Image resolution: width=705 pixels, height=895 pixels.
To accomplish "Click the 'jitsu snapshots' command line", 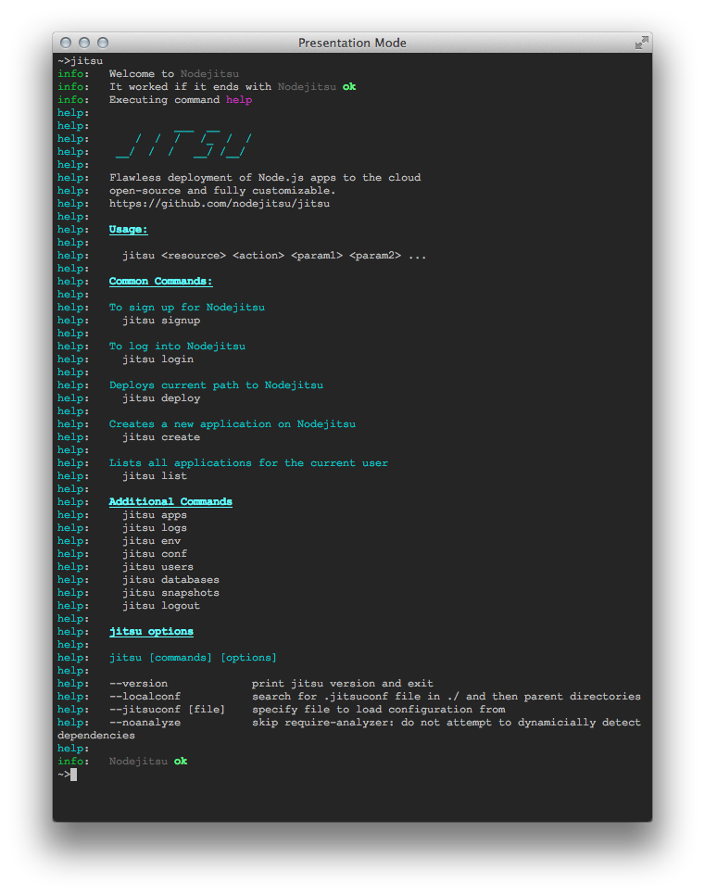I will [x=170, y=593].
